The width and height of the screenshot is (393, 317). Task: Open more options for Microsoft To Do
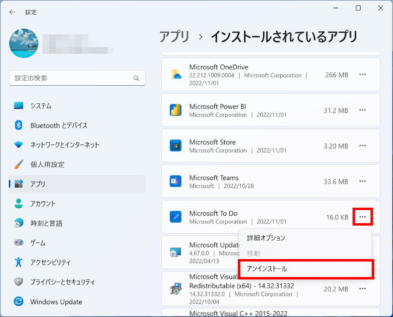coord(362,217)
